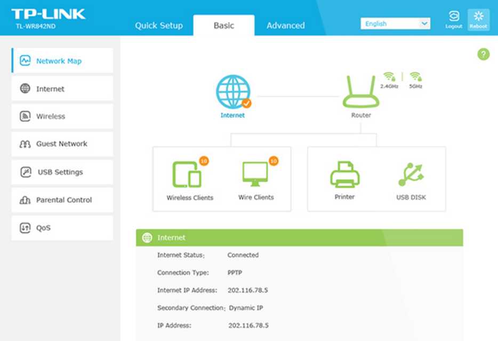Select the Basic tab
Image resolution: width=498 pixels, height=341 pixels.
(x=223, y=25)
